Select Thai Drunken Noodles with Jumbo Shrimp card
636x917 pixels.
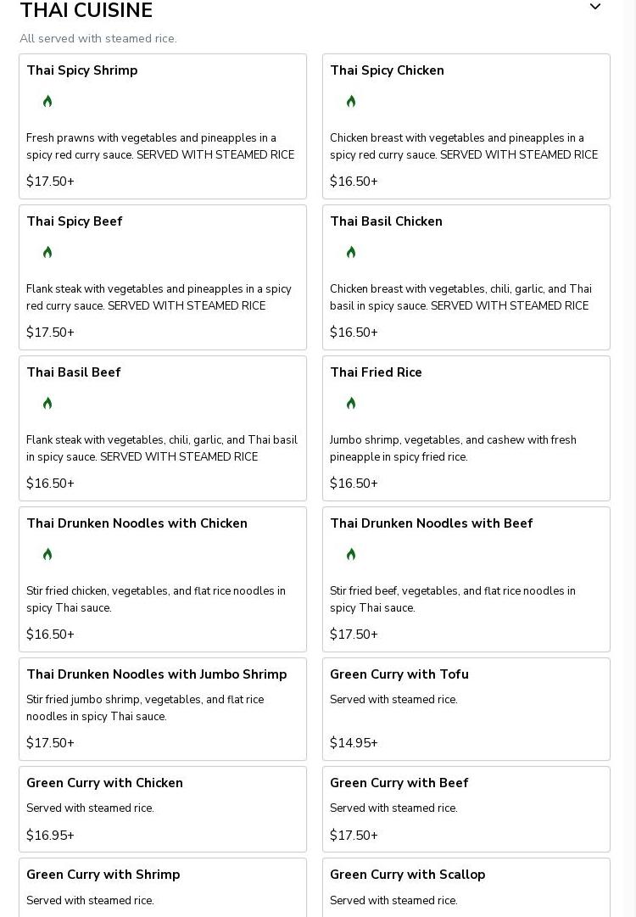click(163, 709)
